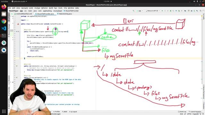The image size is (205, 115).
Task: Open the Files manager in the dock
Action: [x=4, y=14]
